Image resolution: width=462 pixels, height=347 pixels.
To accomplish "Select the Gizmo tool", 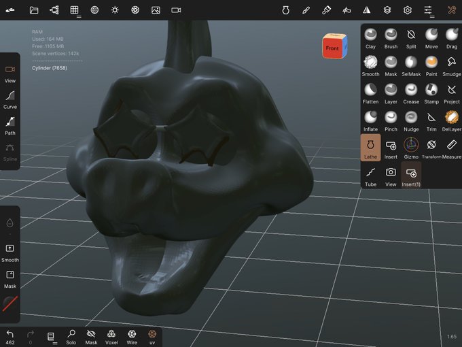I will pos(411,149).
